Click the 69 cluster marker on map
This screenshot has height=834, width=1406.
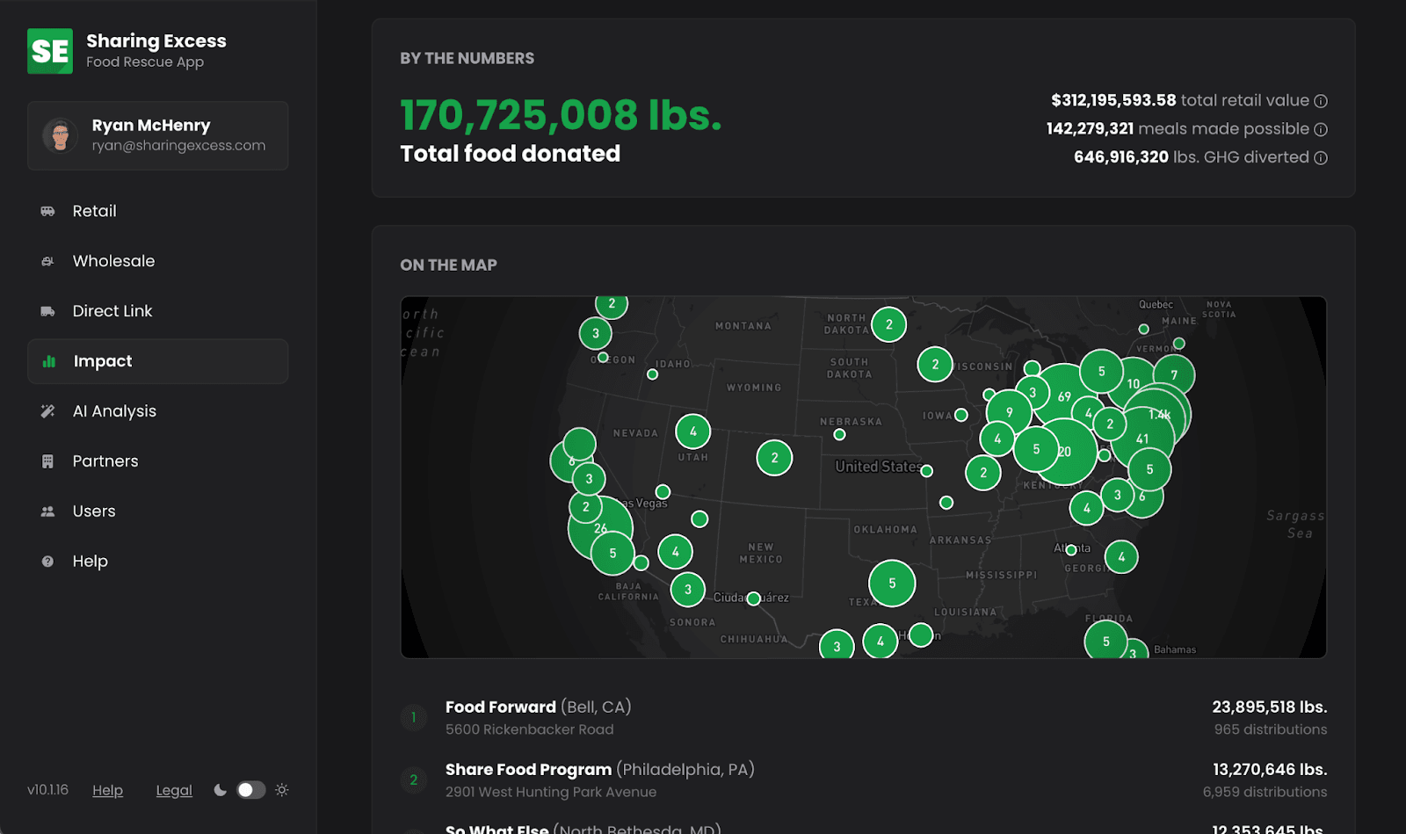(1064, 396)
